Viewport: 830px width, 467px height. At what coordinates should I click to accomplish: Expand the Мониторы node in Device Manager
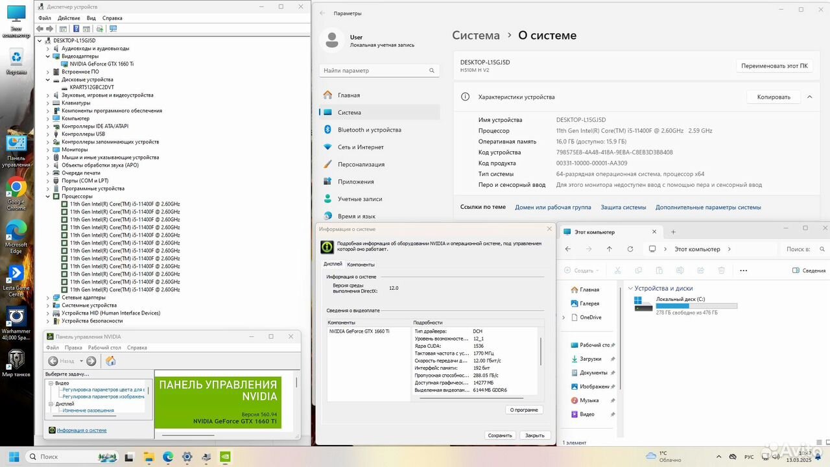pyautogui.click(x=47, y=150)
